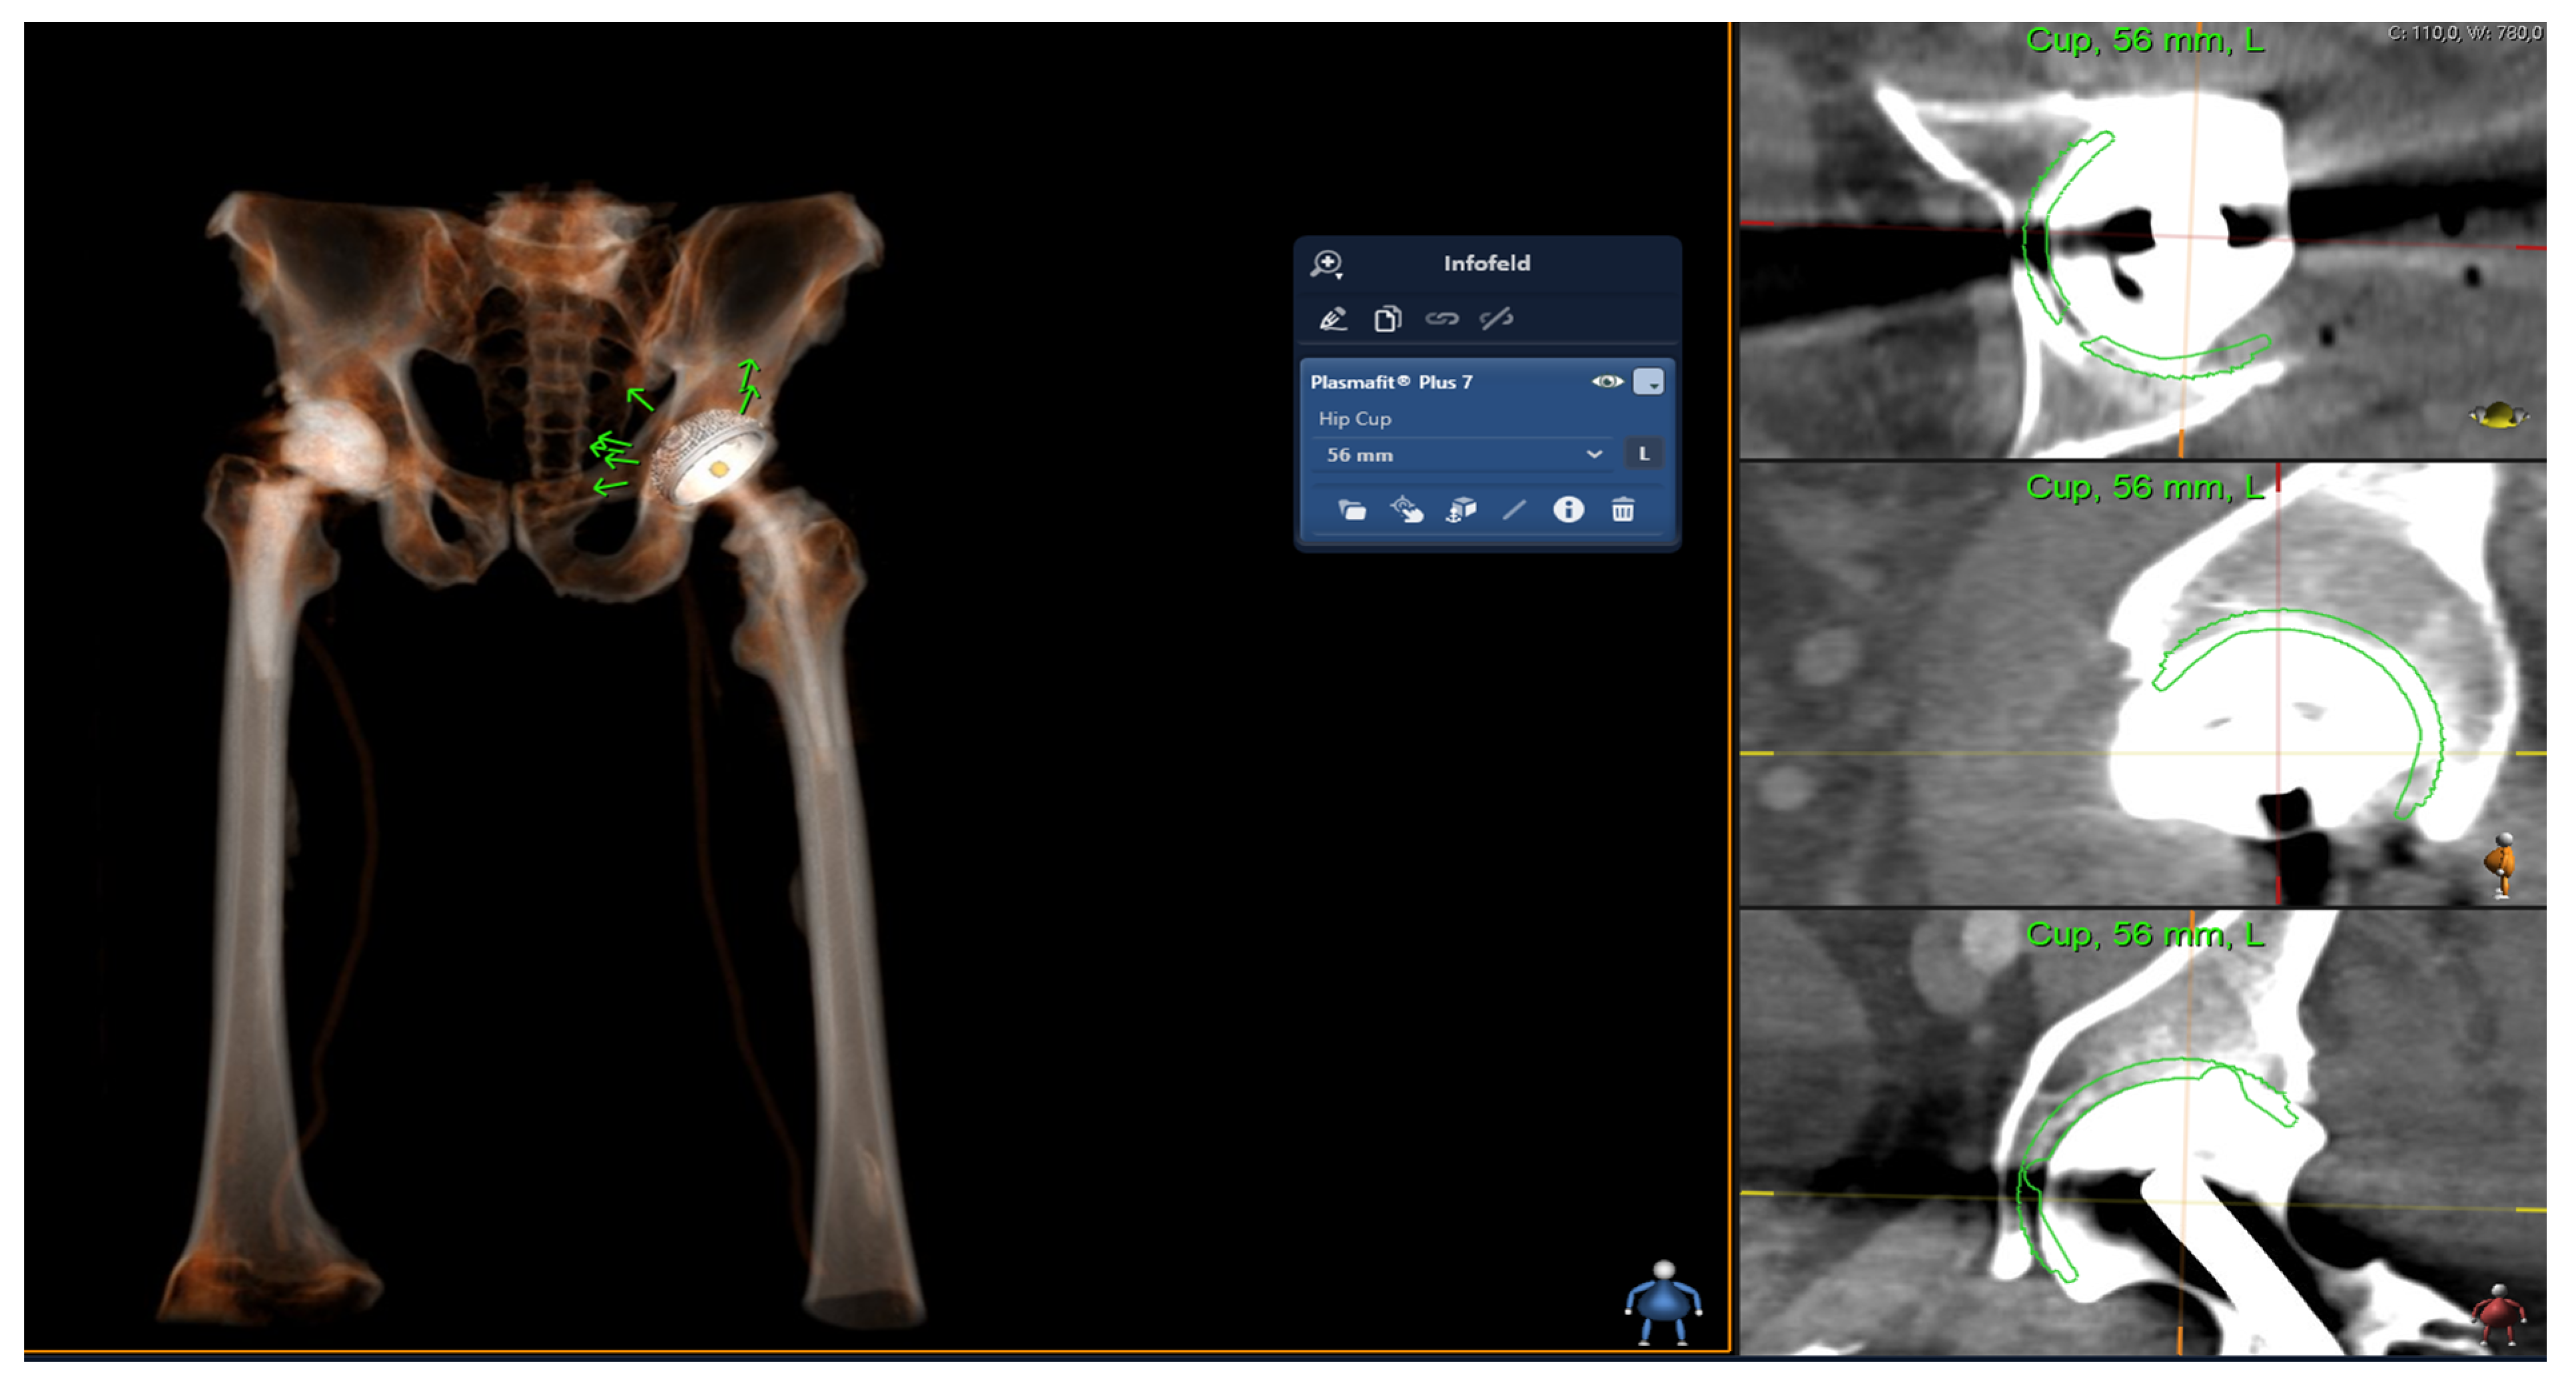Open the implant folder icon
Screen dimensions: 2576x1389
coord(1352,511)
